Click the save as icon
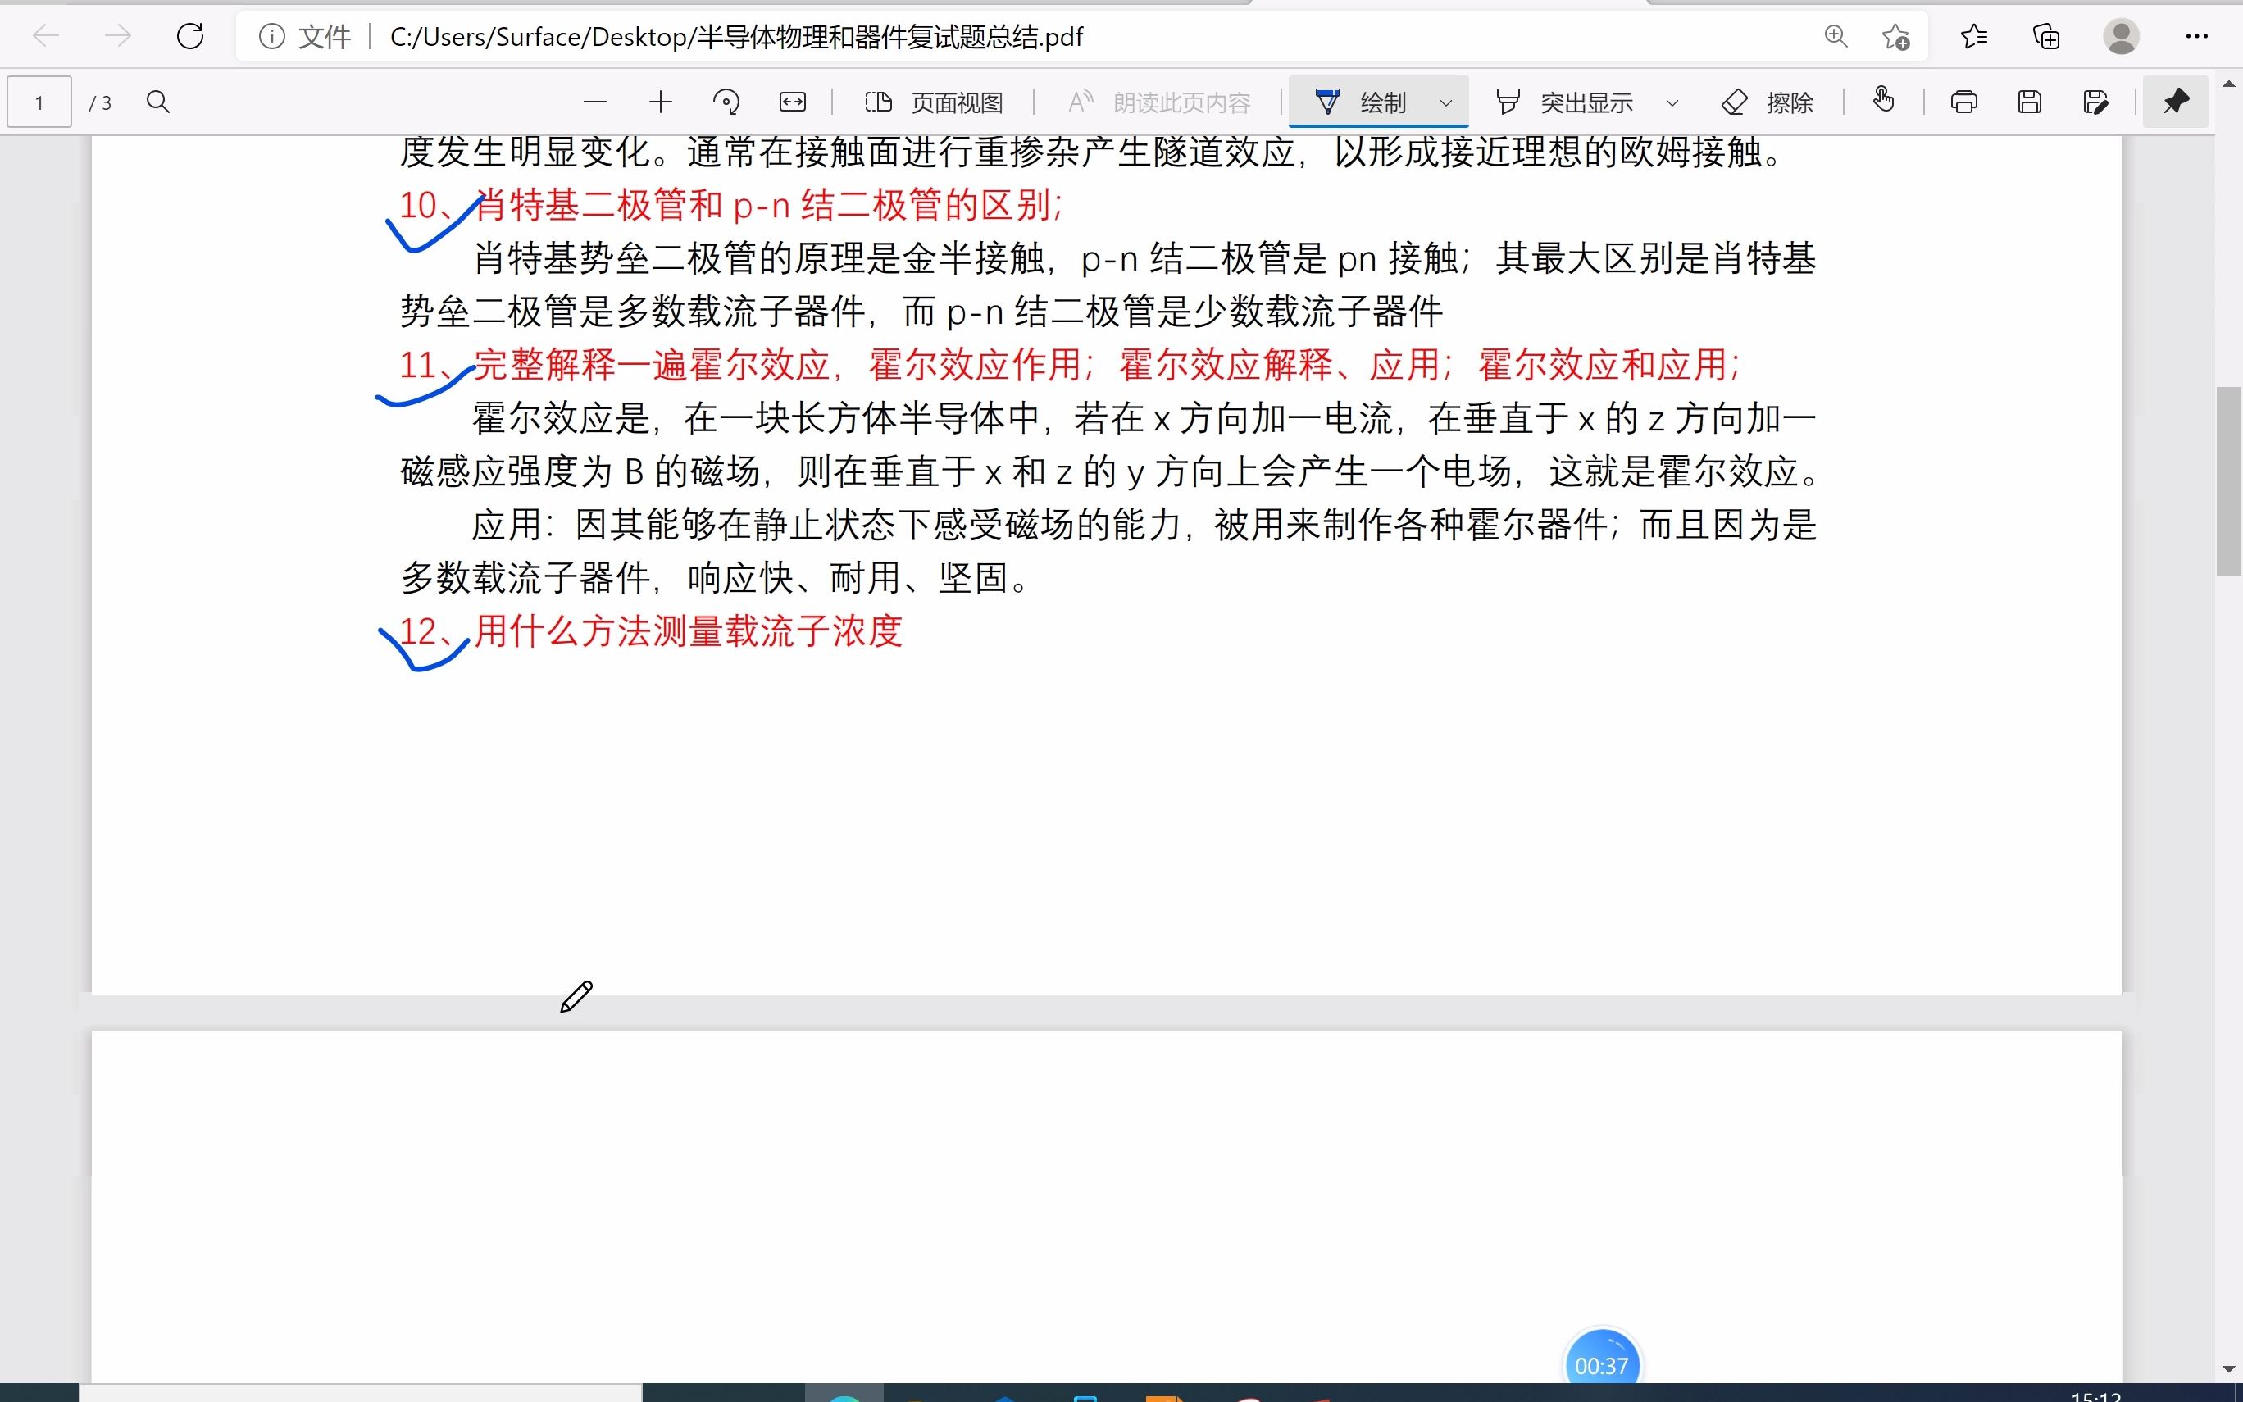This screenshot has width=2243, height=1402. pos(2095,102)
